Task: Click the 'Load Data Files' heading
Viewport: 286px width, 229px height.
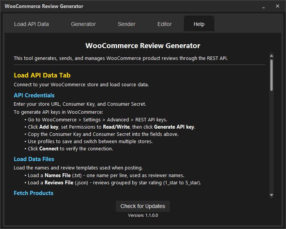Action: pyautogui.click(x=34, y=159)
